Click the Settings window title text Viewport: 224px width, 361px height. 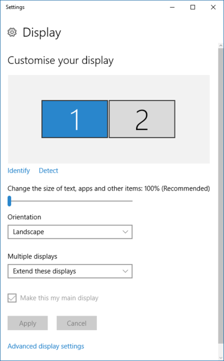[15, 7]
